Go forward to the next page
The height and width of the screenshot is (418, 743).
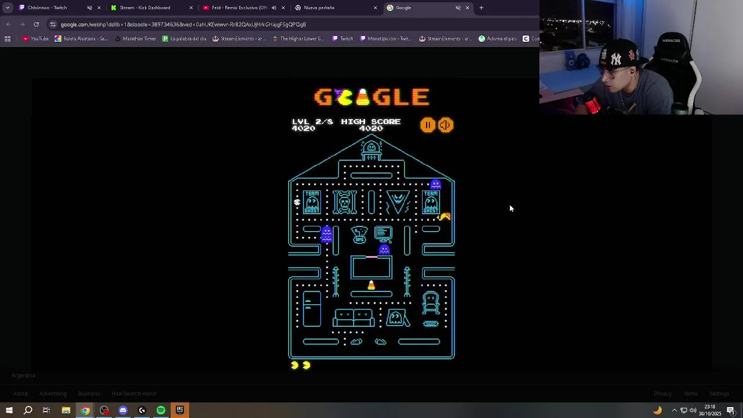(22, 24)
